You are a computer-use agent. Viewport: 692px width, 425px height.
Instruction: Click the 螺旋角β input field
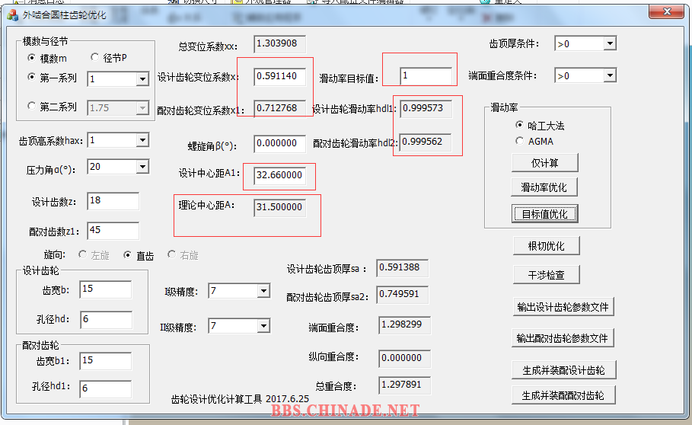pos(280,144)
